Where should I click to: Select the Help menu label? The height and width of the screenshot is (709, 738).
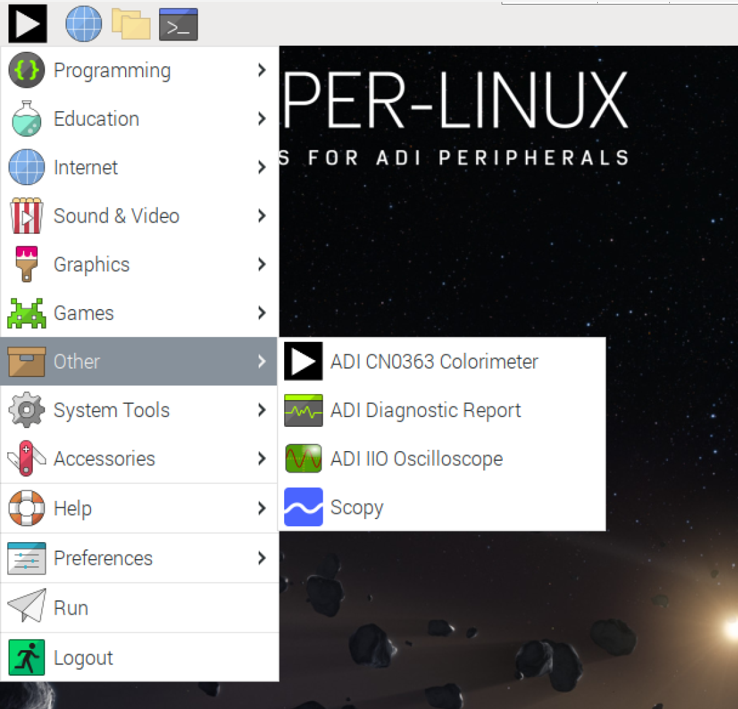tap(73, 509)
